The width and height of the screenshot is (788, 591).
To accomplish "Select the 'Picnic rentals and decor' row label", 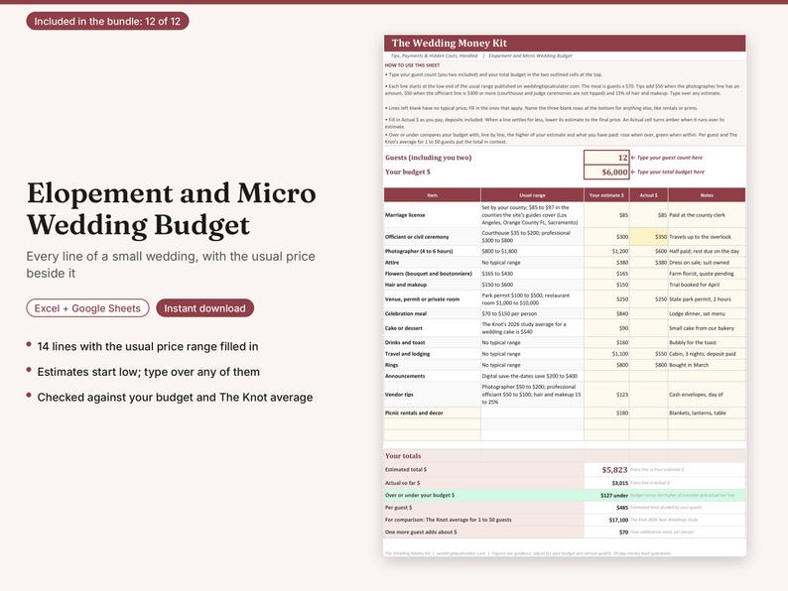I will (414, 413).
